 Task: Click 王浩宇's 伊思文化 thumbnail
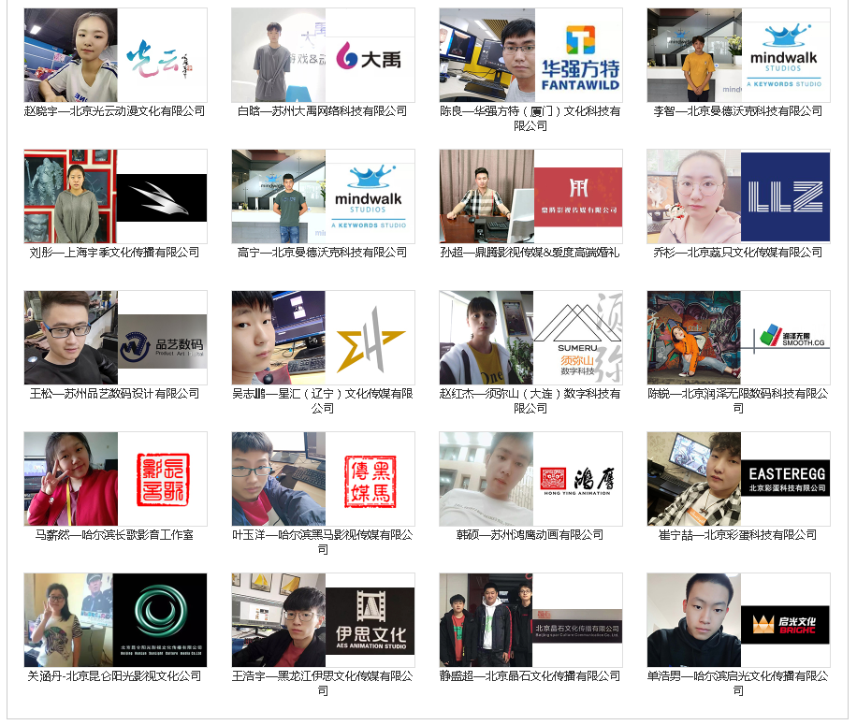323,620
